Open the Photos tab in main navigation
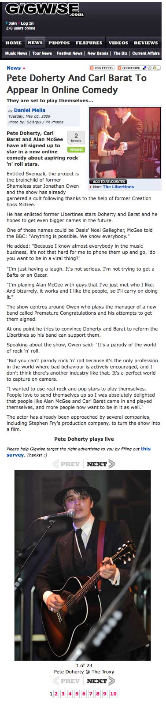This screenshot has width=166, height=710. tap(59, 43)
